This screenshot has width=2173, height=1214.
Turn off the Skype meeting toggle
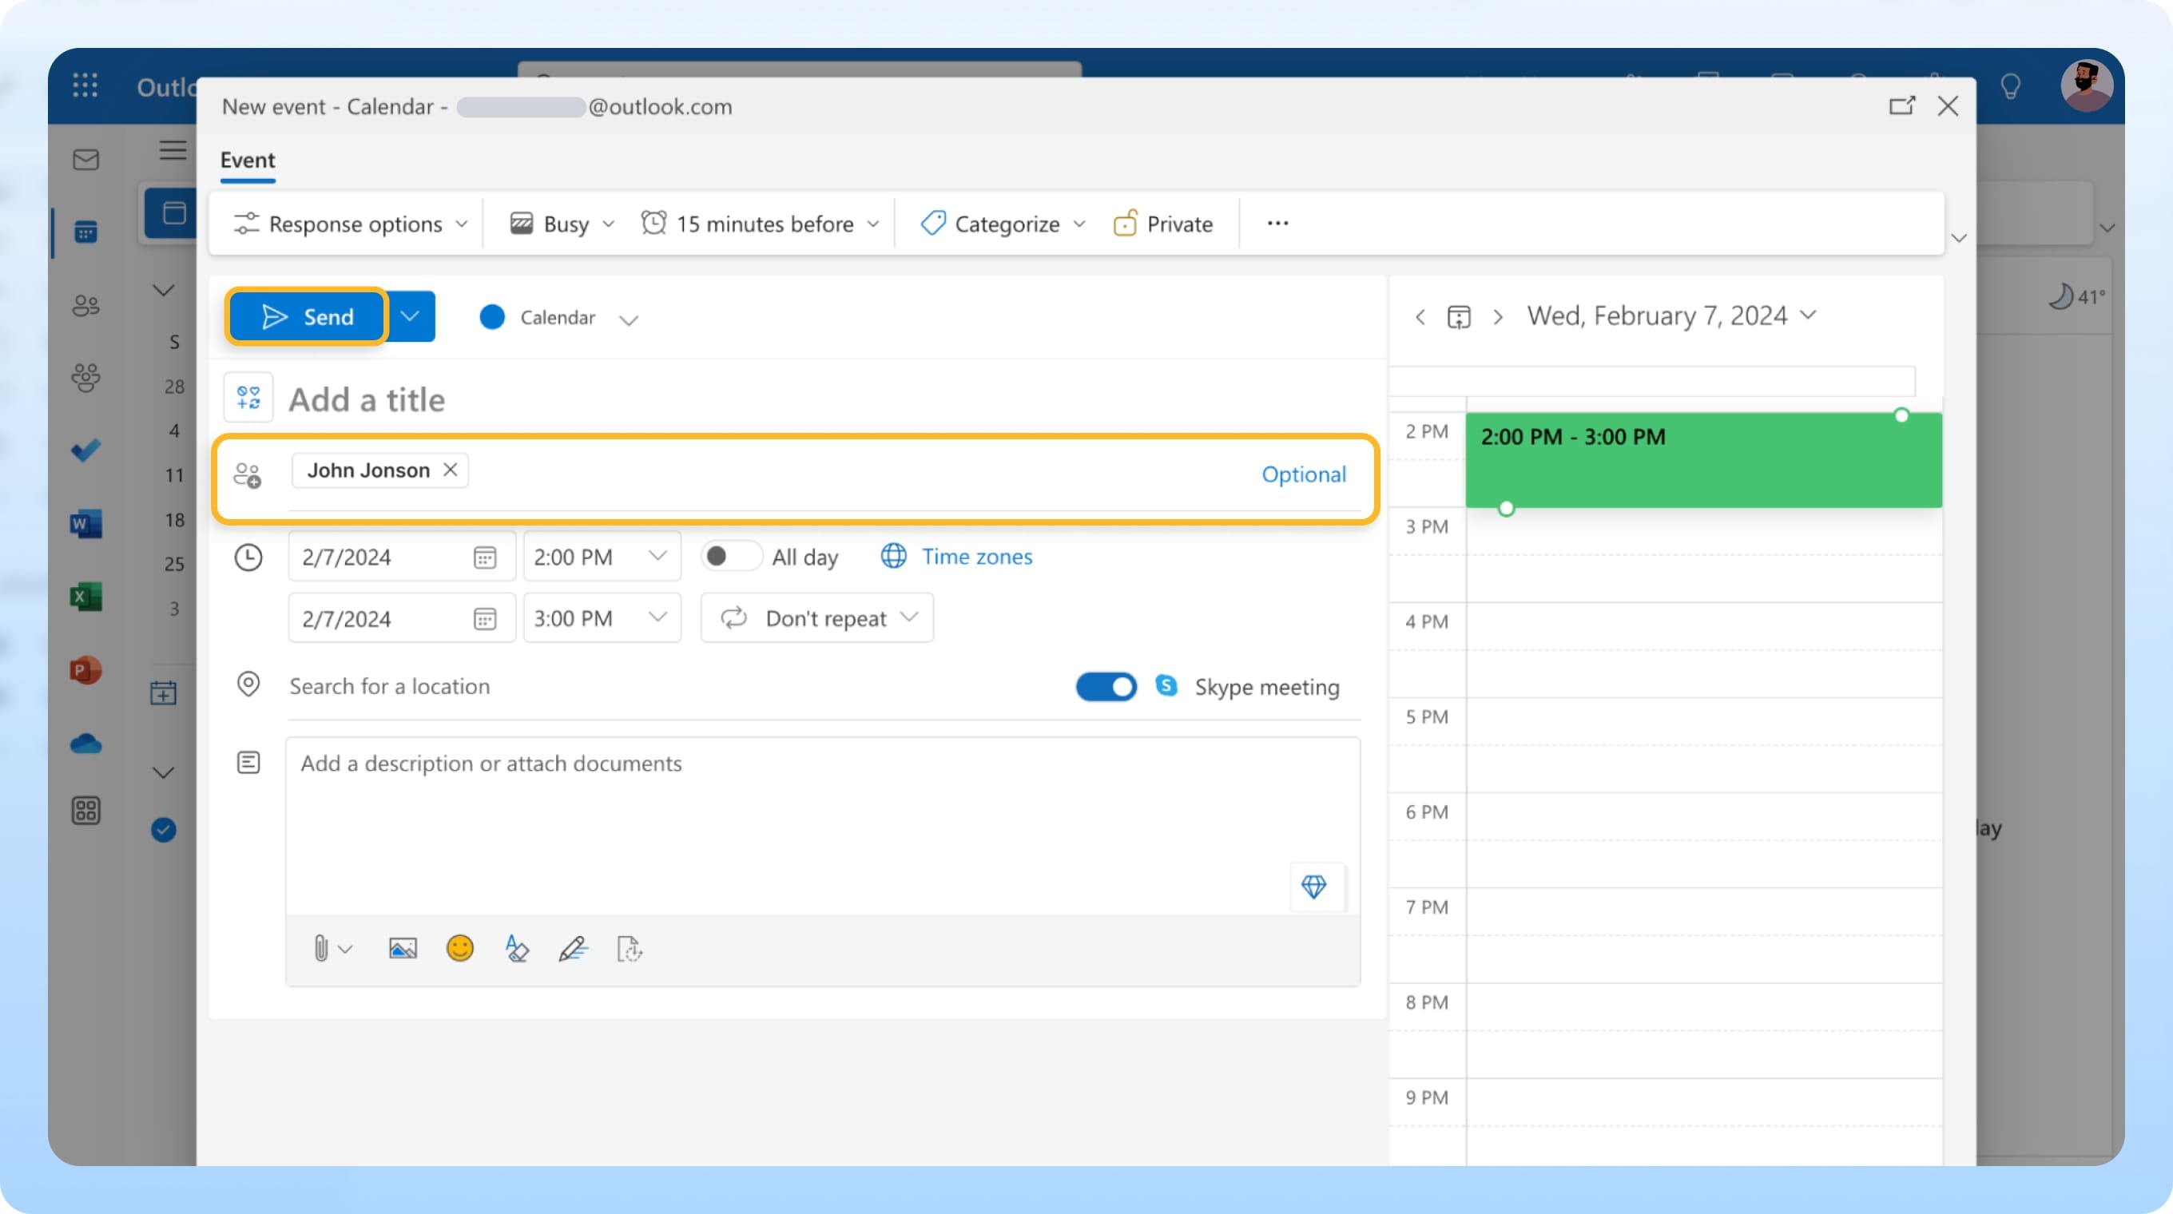[x=1106, y=686]
